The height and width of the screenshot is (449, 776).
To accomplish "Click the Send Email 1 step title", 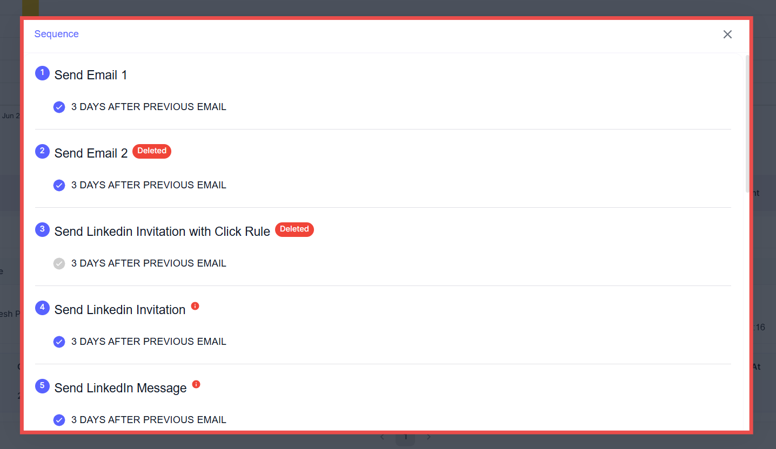I will coord(91,75).
